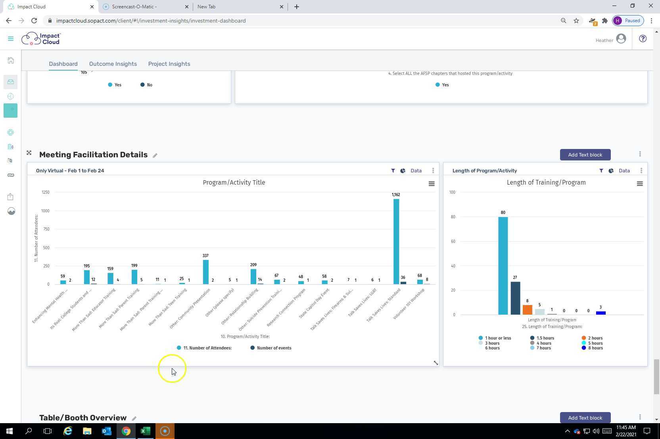Toggle the 1 hour or less legend series
Viewport: 660px width, 439px height.
495,338
